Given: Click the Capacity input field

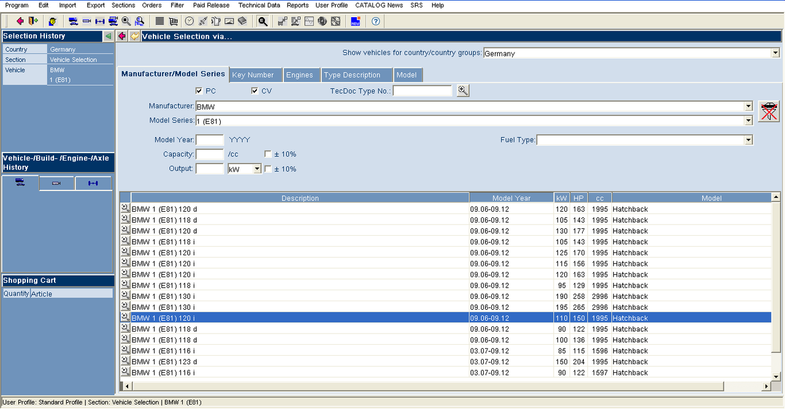Looking at the screenshot, I should click(210, 154).
